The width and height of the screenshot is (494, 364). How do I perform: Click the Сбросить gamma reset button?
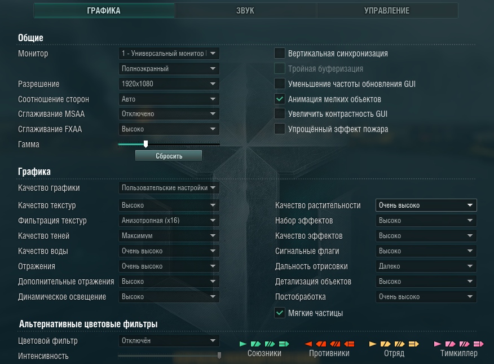(x=169, y=156)
